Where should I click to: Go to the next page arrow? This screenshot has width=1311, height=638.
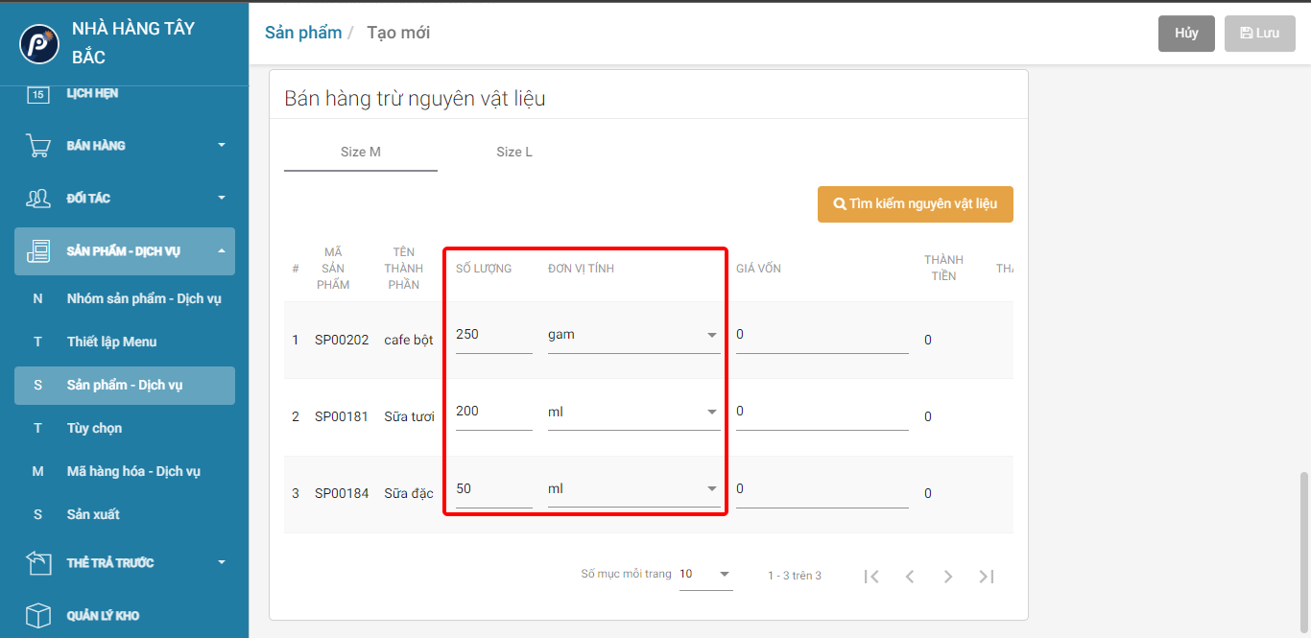coord(948,576)
